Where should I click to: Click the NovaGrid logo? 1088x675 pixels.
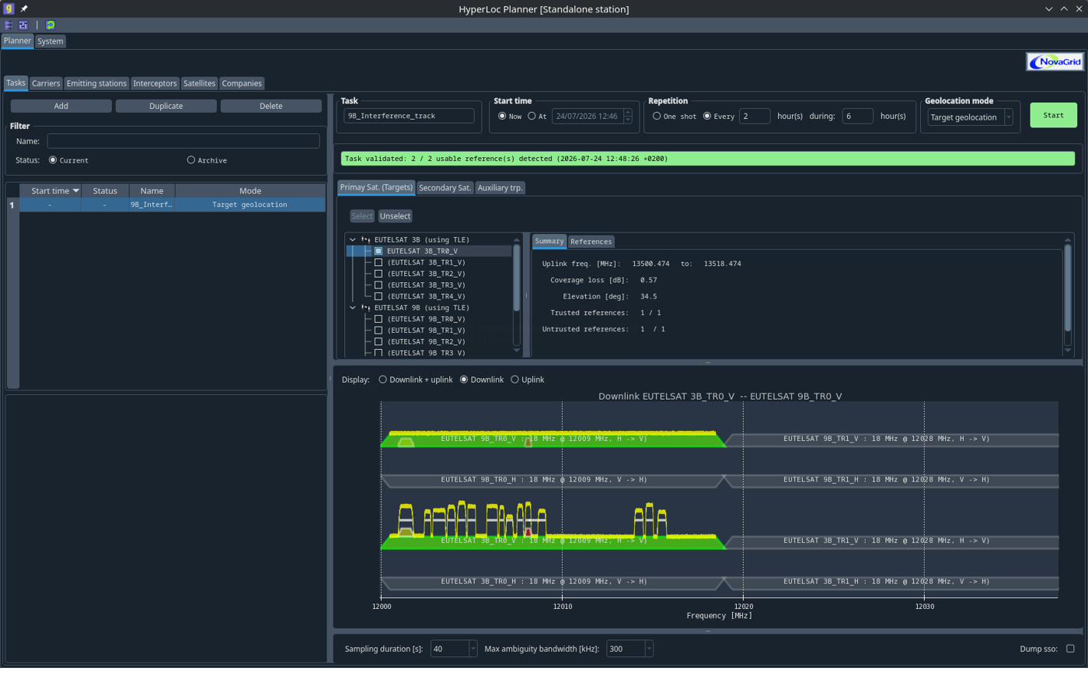pyautogui.click(x=1055, y=61)
